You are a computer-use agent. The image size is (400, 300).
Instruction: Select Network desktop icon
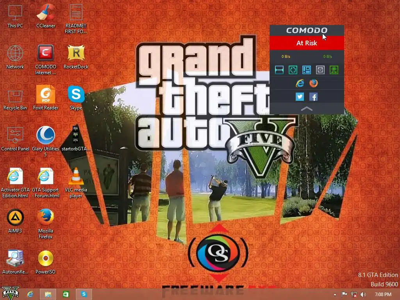[x=15, y=57]
